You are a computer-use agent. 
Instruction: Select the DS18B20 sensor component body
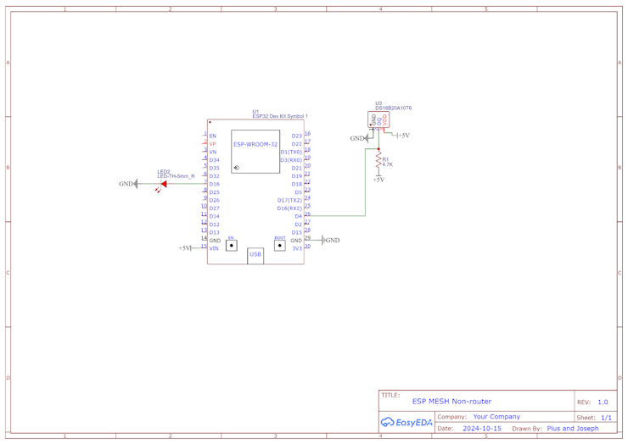pyautogui.click(x=378, y=119)
